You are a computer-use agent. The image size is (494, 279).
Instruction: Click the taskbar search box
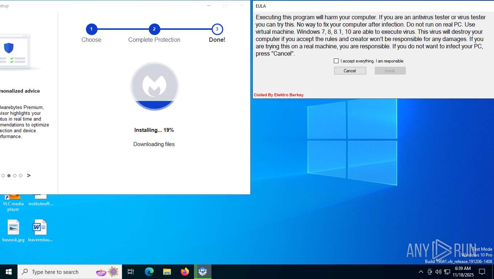[70, 272]
